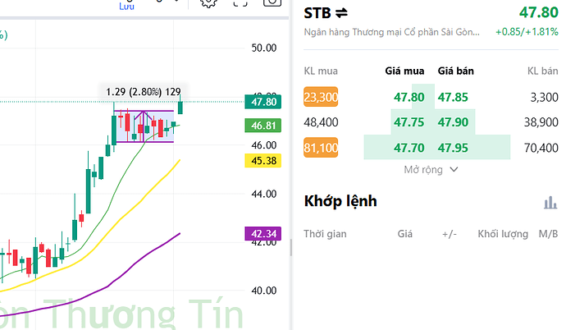Image resolution: width=566 pixels, height=330 pixels.
Task: Click the 44.00 price axis label
Action: 264,194
